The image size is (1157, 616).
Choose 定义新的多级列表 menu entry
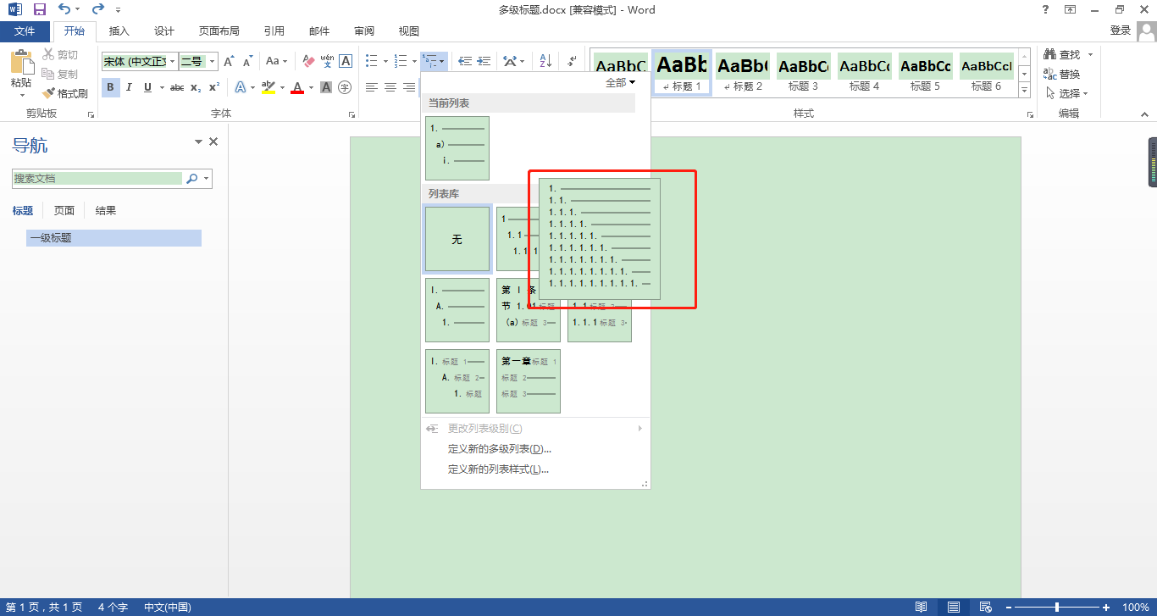click(x=500, y=449)
